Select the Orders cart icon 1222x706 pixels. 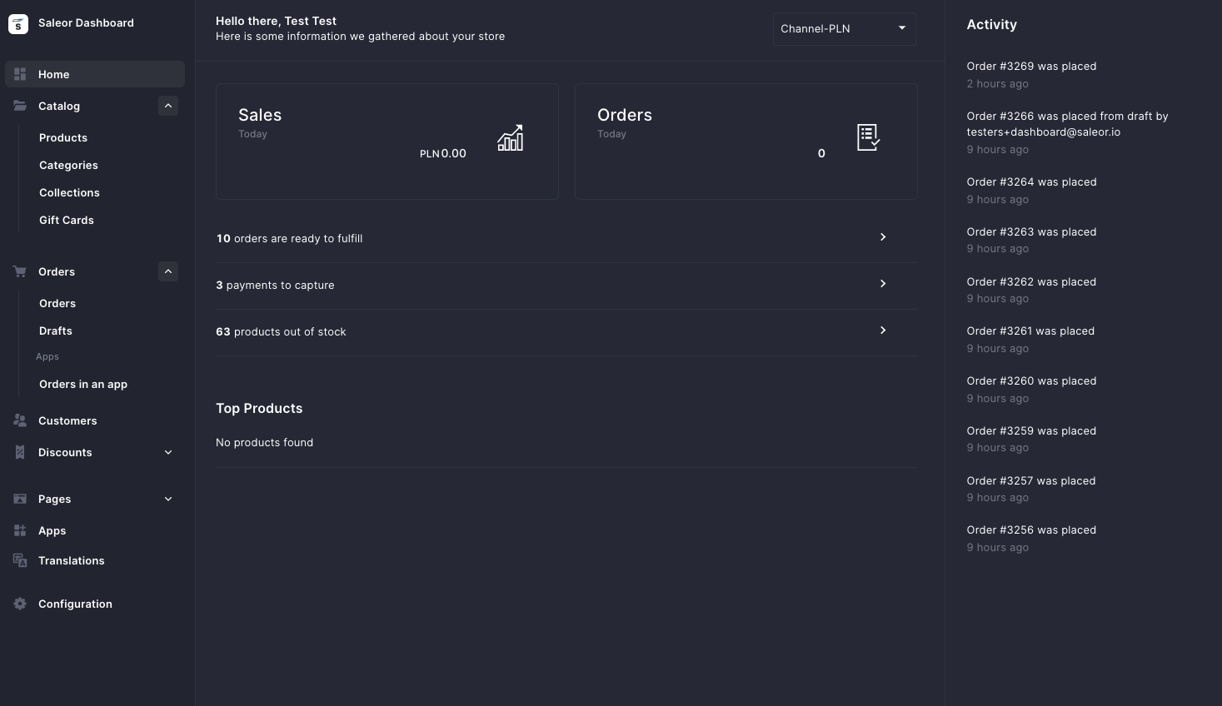(20, 271)
